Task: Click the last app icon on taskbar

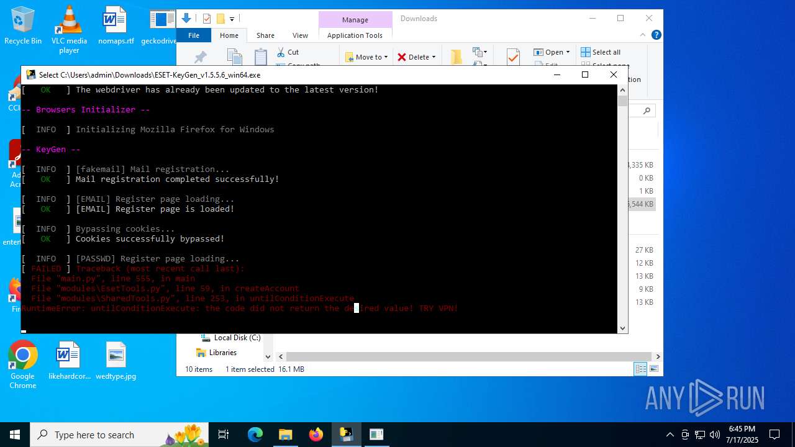Action: click(x=376, y=435)
